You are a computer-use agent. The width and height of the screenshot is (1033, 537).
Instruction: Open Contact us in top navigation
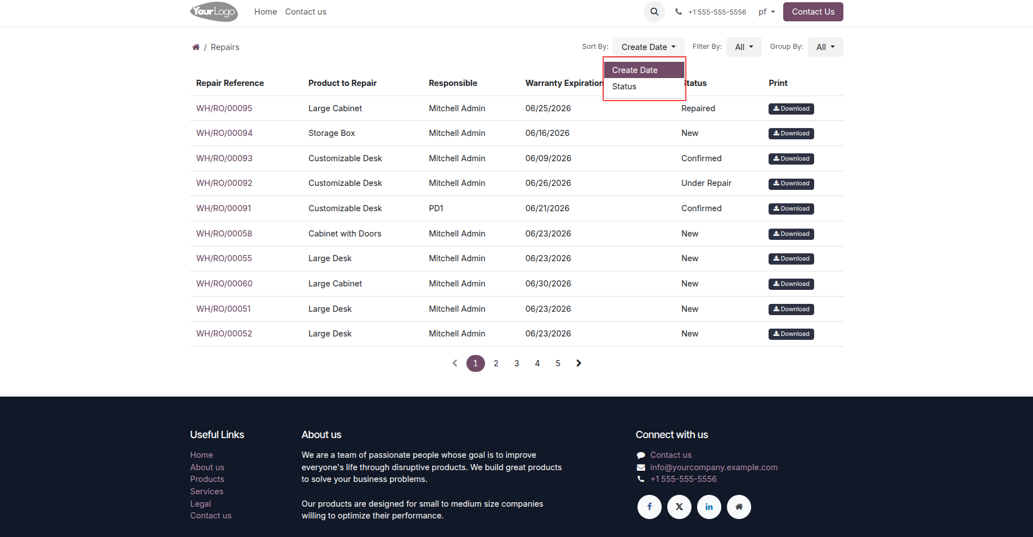[x=306, y=12]
